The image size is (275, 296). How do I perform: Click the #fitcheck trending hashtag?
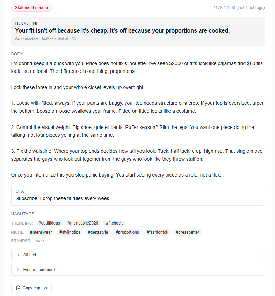pyautogui.click(x=114, y=223)
